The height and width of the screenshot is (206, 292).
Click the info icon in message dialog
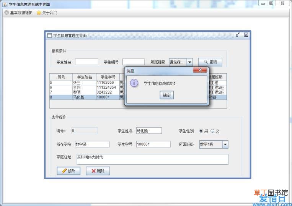click(134, 83)
